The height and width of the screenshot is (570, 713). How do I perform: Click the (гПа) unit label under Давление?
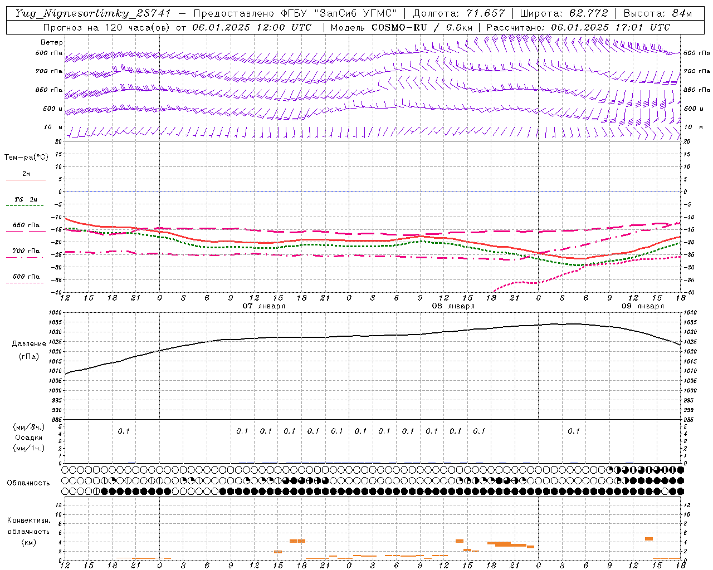pyautogui.click(x=29, y=357)
